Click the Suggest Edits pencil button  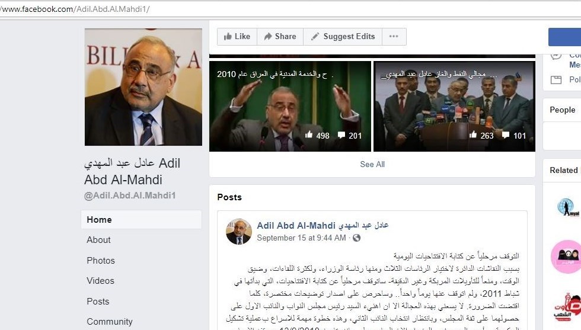click(343, 37)
